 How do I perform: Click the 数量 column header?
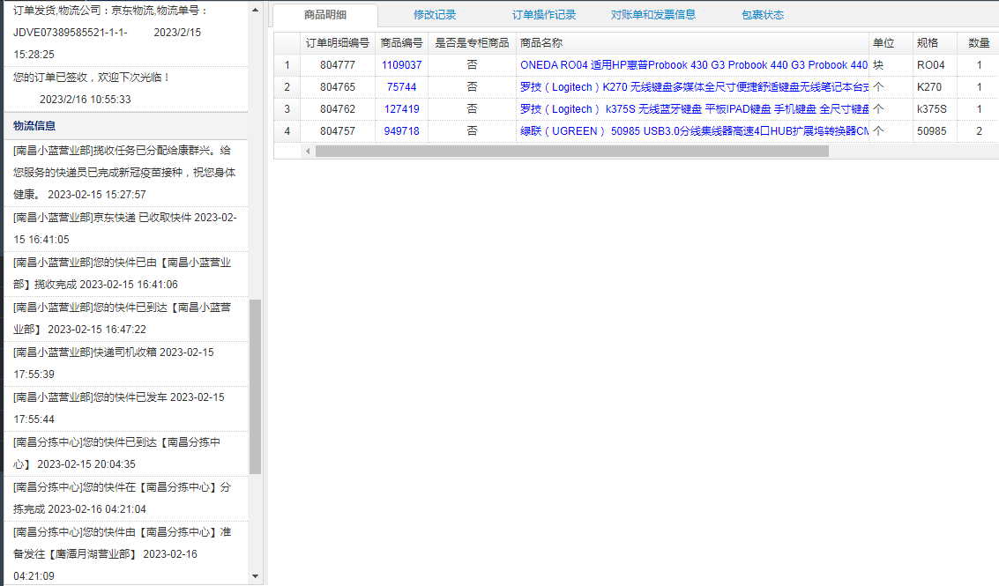[x=979, y=42]
